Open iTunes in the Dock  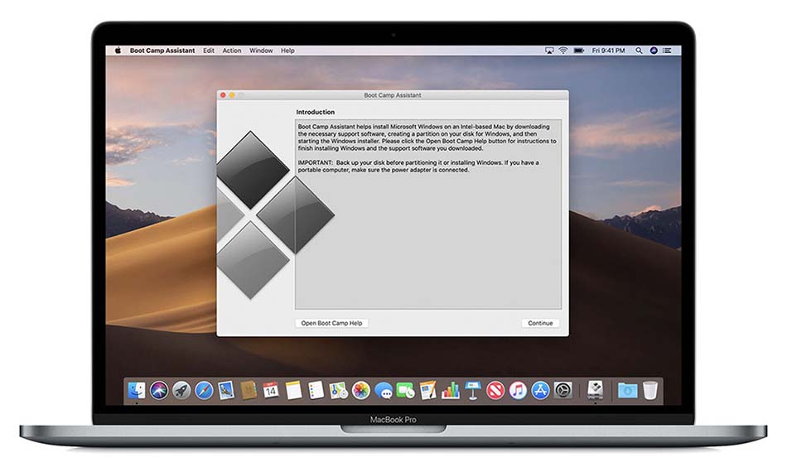pyautogui.click(x=518, y=390)
